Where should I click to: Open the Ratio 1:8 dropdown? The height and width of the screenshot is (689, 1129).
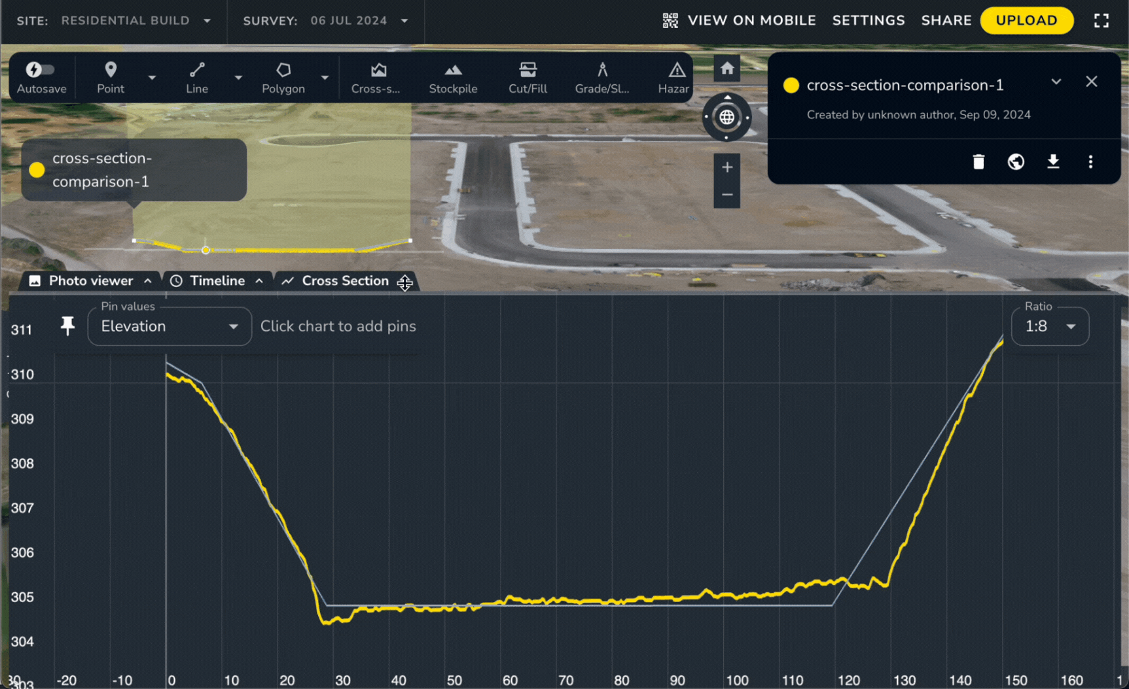point(1049,326)
